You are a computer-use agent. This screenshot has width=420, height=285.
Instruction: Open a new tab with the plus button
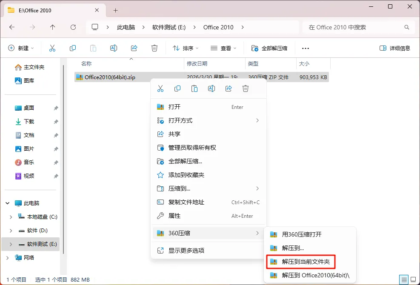point(115,11)
